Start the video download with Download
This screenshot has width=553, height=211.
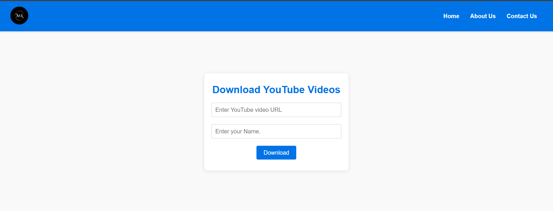pos(276,153)
